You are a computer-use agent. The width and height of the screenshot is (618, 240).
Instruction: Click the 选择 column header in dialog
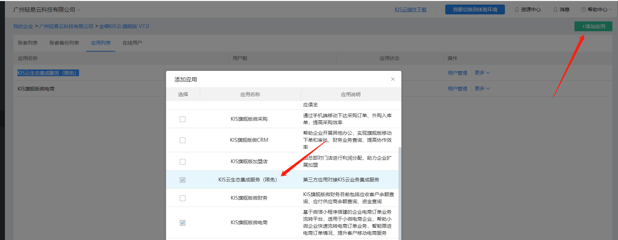click(183, 94)
